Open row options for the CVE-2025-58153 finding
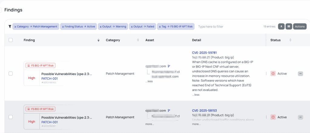This screenshot has width=310, height=133. 300,117
